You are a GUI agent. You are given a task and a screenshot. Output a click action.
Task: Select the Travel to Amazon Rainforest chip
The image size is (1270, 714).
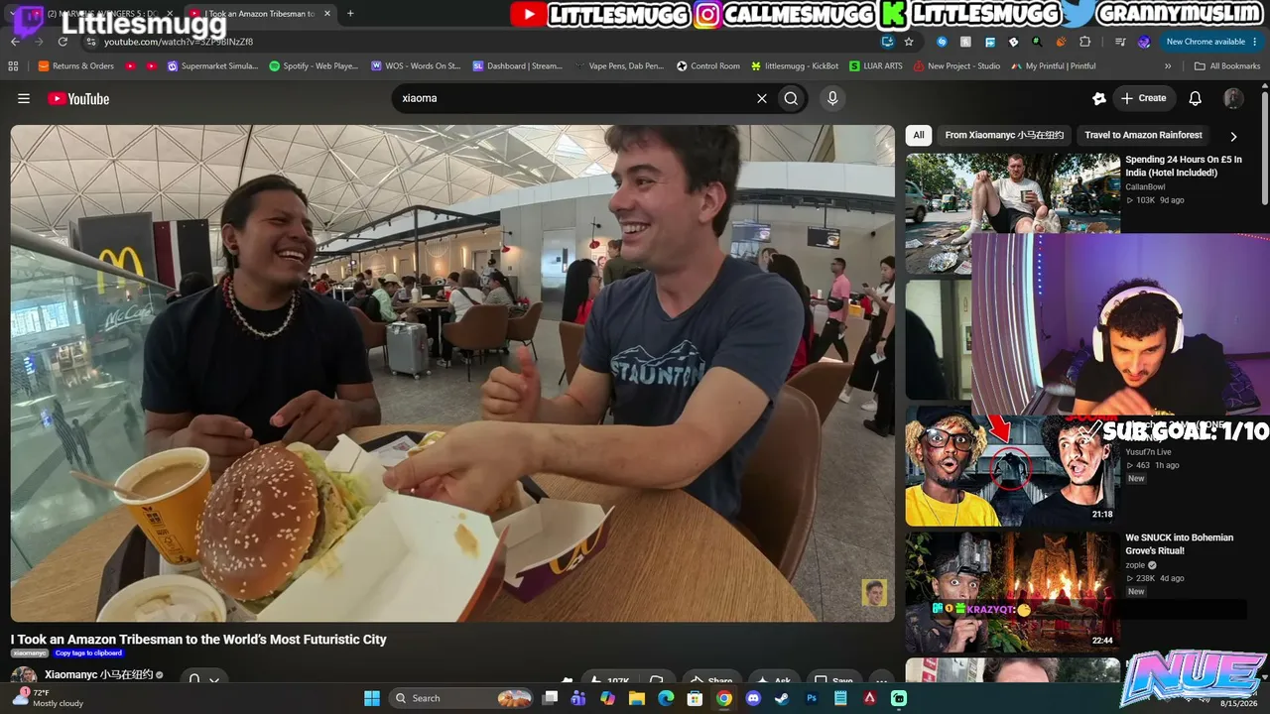pos(1143,135)
